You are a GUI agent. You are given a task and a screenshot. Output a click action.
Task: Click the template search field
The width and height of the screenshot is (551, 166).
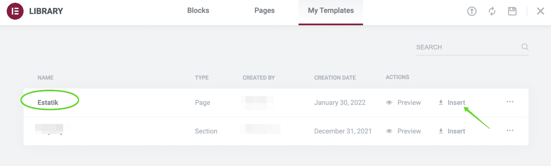point(466,47)
